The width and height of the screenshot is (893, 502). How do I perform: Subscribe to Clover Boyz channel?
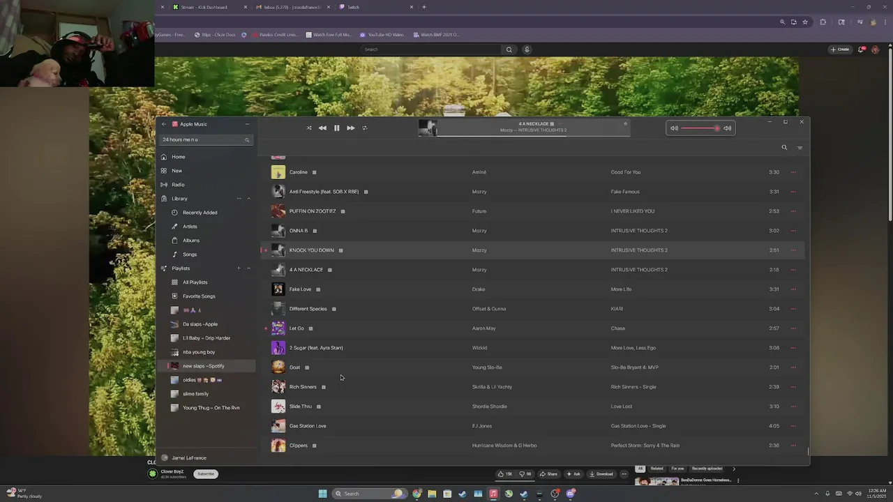[x=206, y=474]
